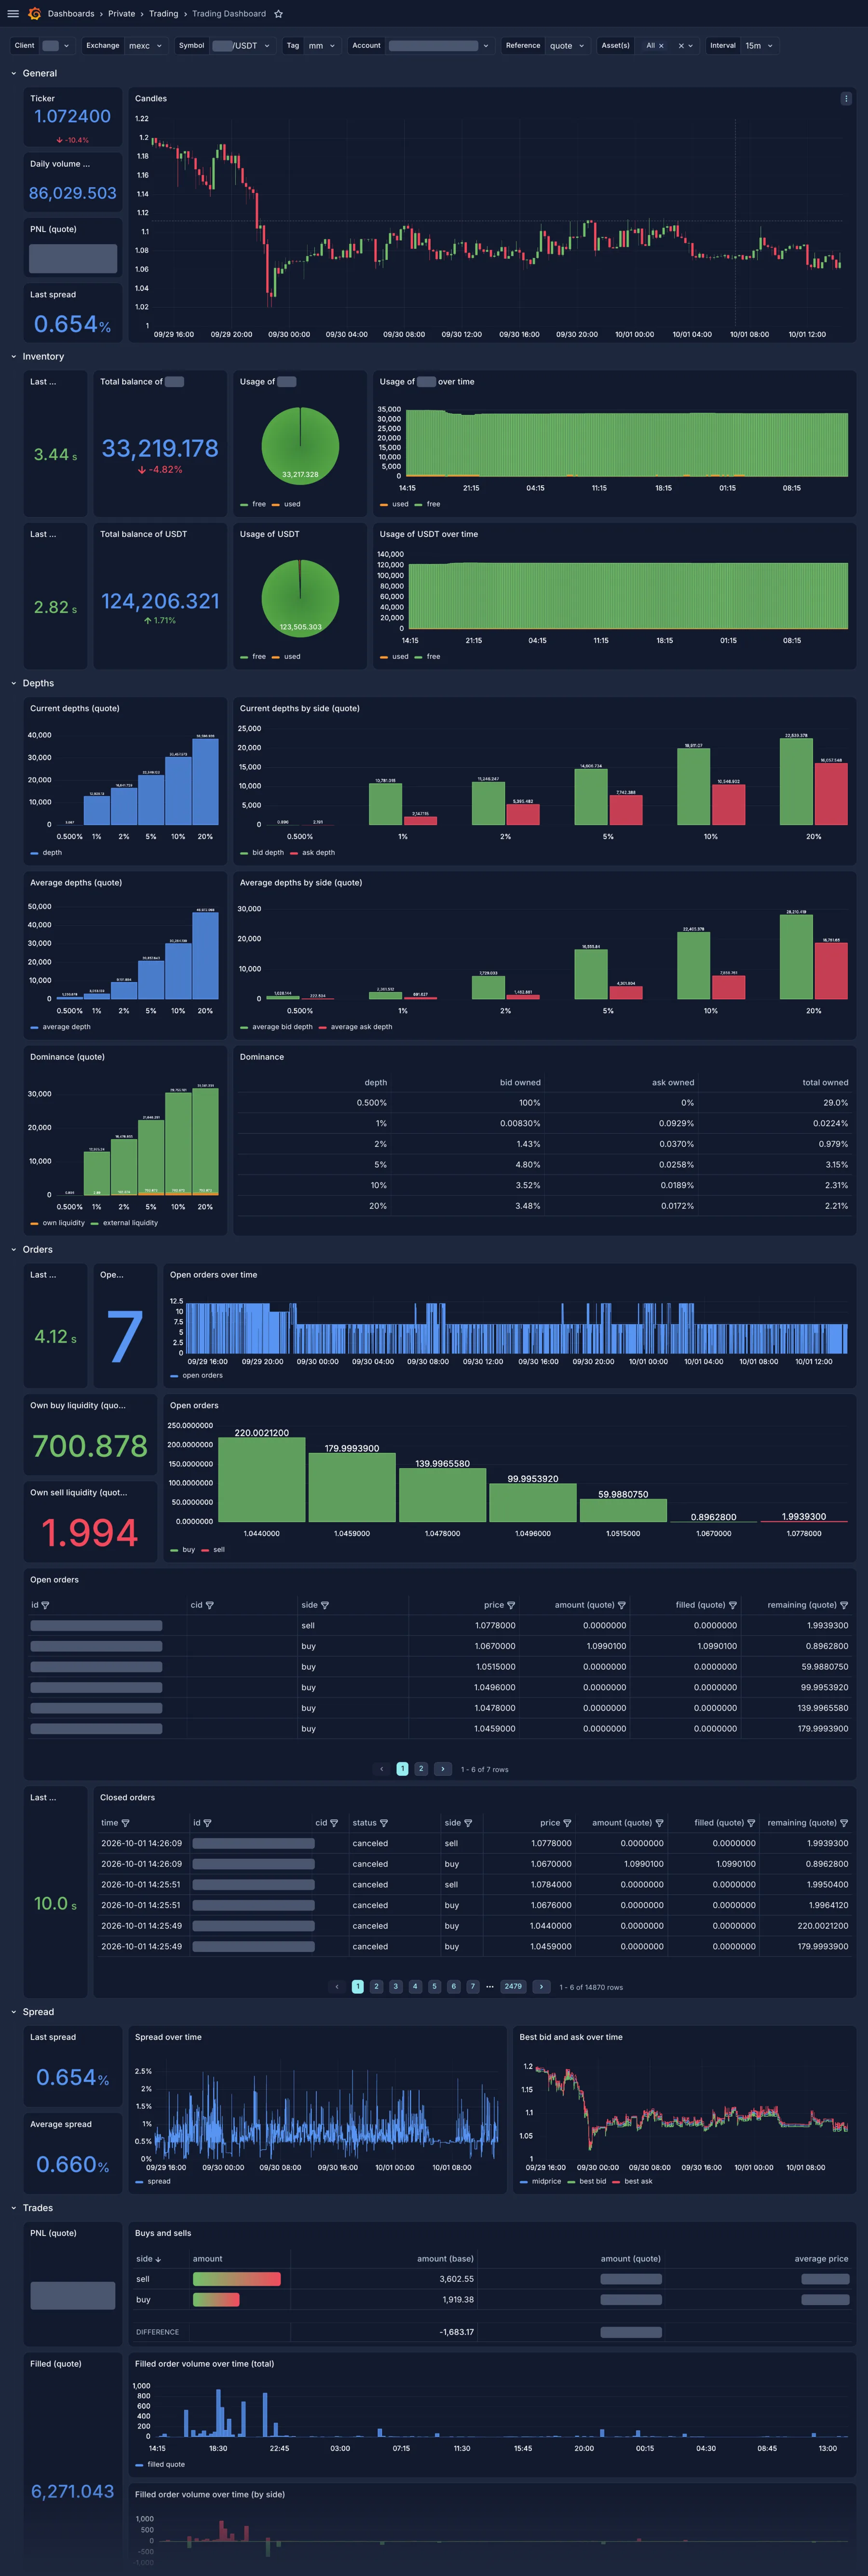The image size is (868, 2576).
Task: Click the 'open orders' legend color marker
Action: (x=174, y=1376)
